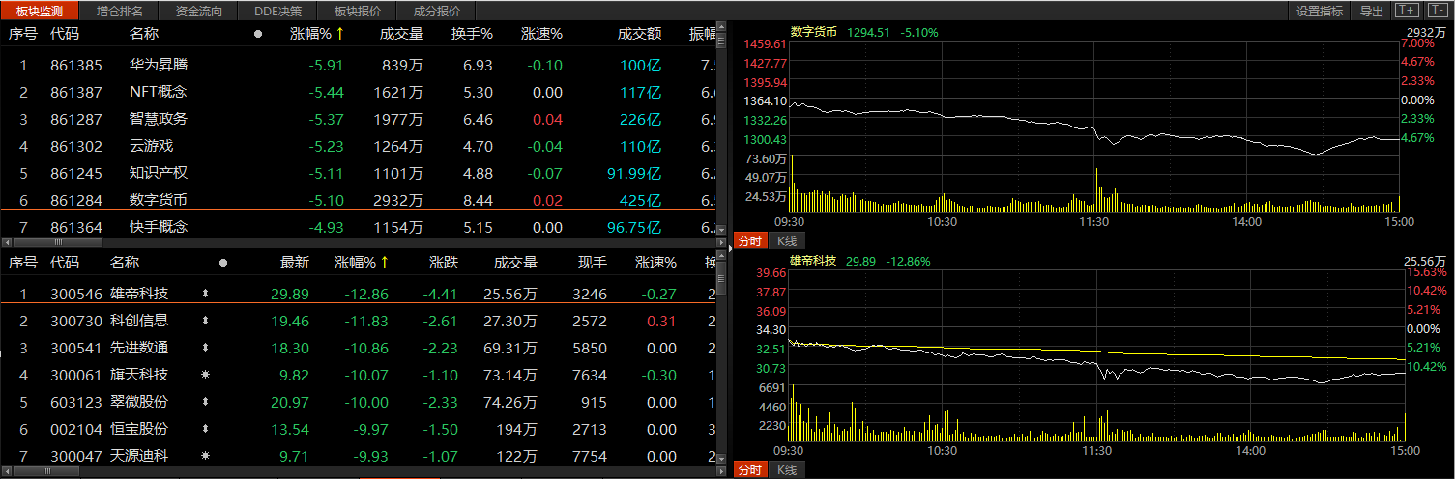1455x479 pixels.
Task: Click star marker beside 旗天科技
Action: [x=204, y=375]
